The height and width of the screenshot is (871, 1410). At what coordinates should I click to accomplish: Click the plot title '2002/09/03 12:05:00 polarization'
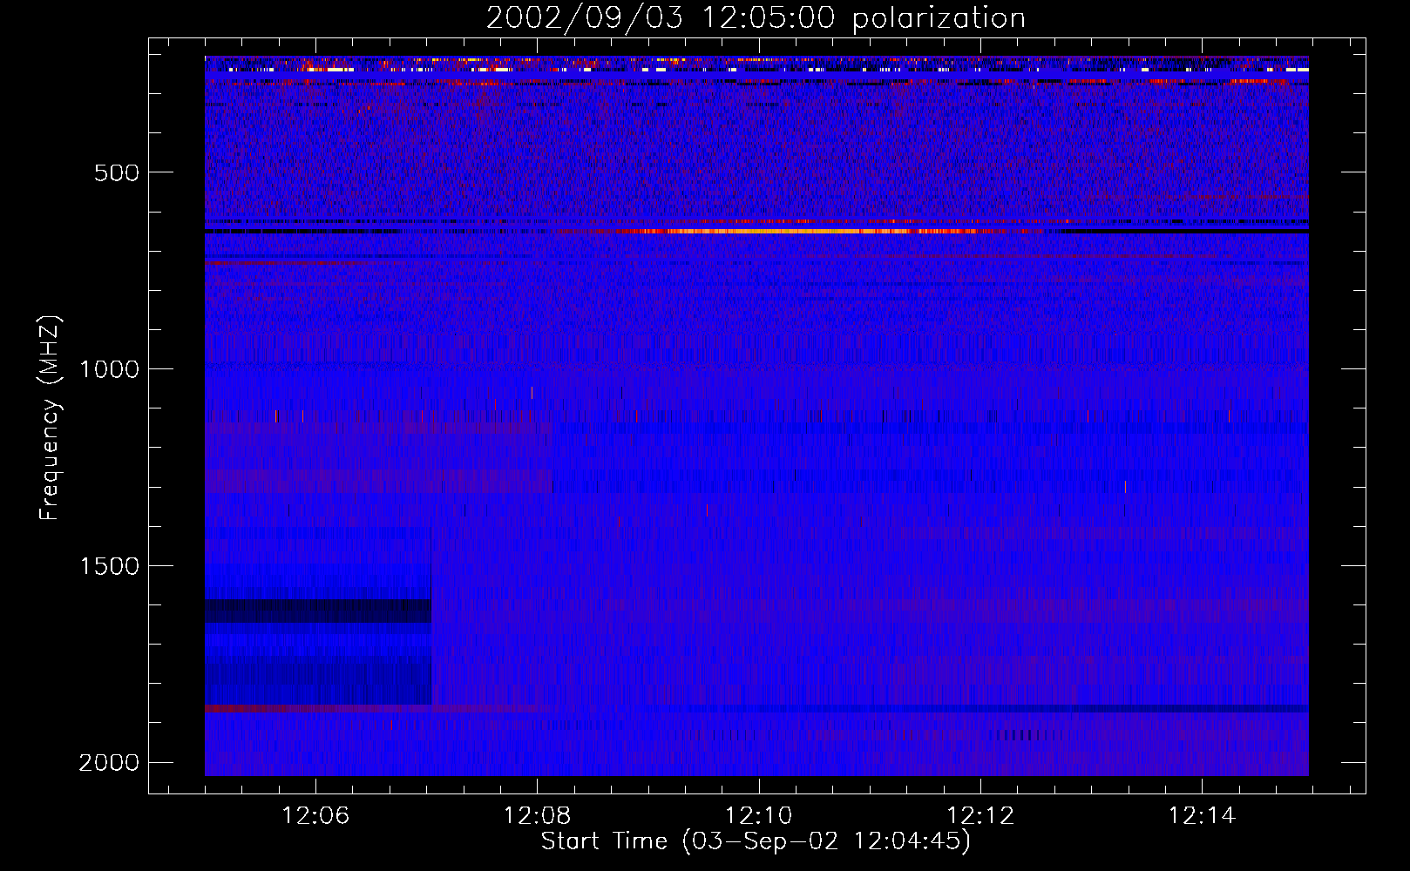[x=756, y=18]
